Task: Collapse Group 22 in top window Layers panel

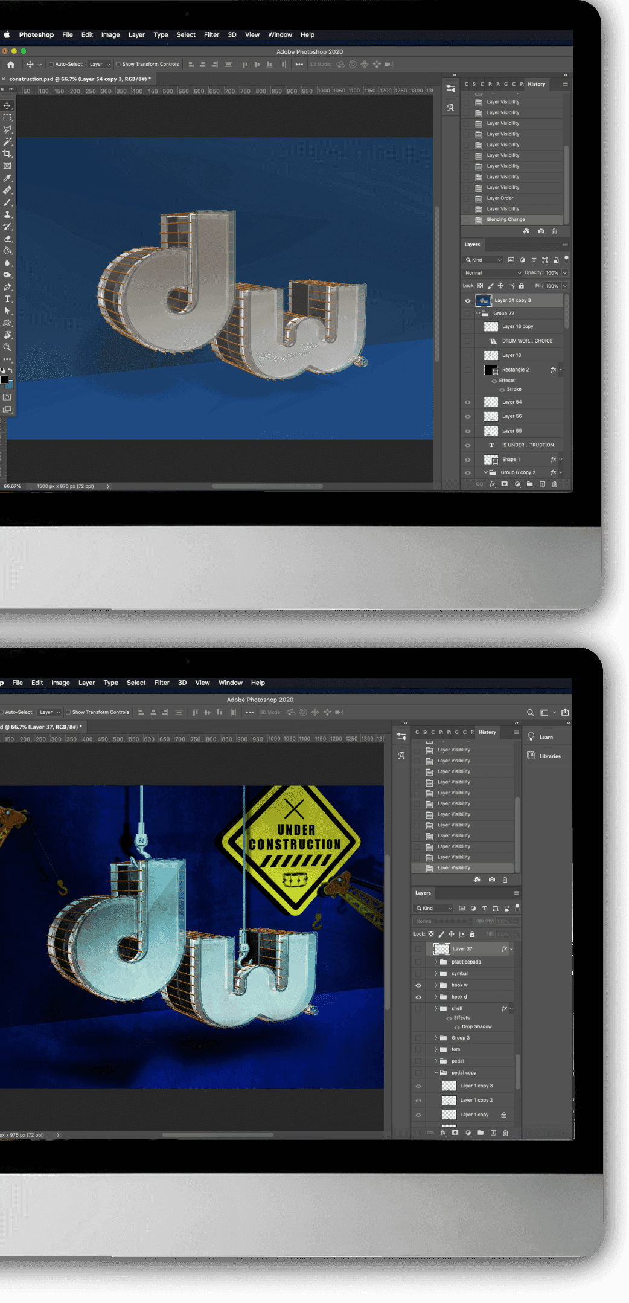Action: pyautogui.click(x=478, y=314)
